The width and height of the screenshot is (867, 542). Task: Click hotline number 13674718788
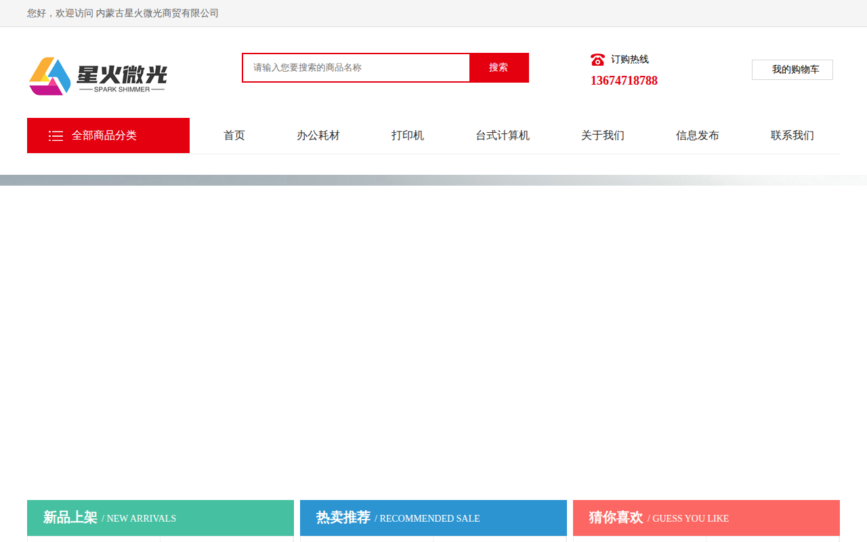(x=624, y=81)
